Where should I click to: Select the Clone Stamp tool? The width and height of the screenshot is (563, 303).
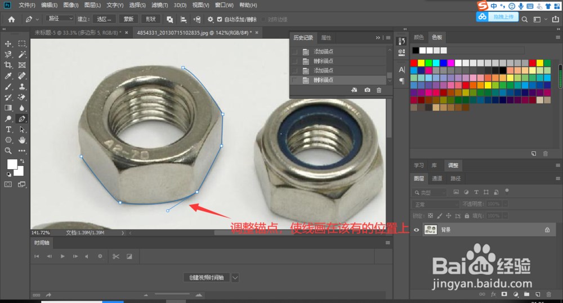[22, 87]
